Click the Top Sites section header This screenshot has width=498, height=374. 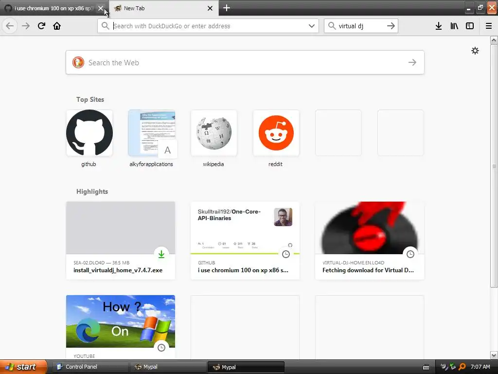click(x=90, y=99)
